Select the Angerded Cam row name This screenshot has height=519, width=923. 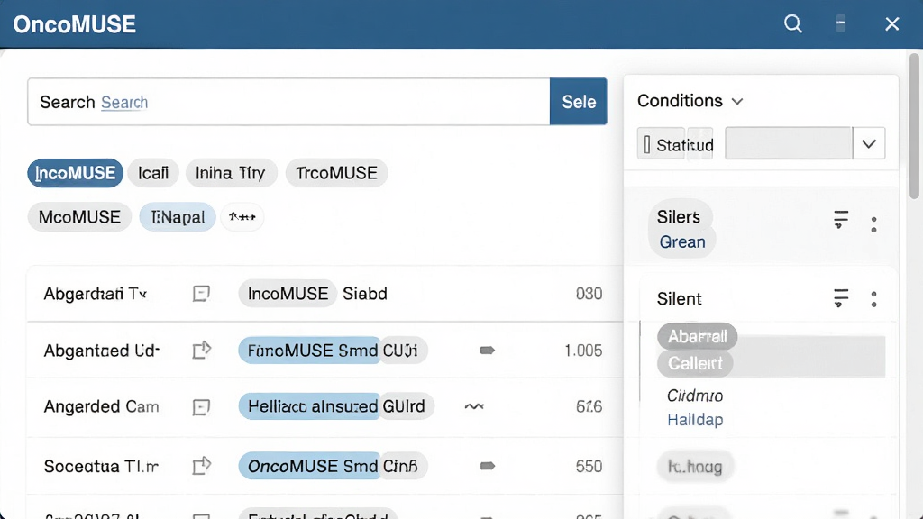pos(101,406)
